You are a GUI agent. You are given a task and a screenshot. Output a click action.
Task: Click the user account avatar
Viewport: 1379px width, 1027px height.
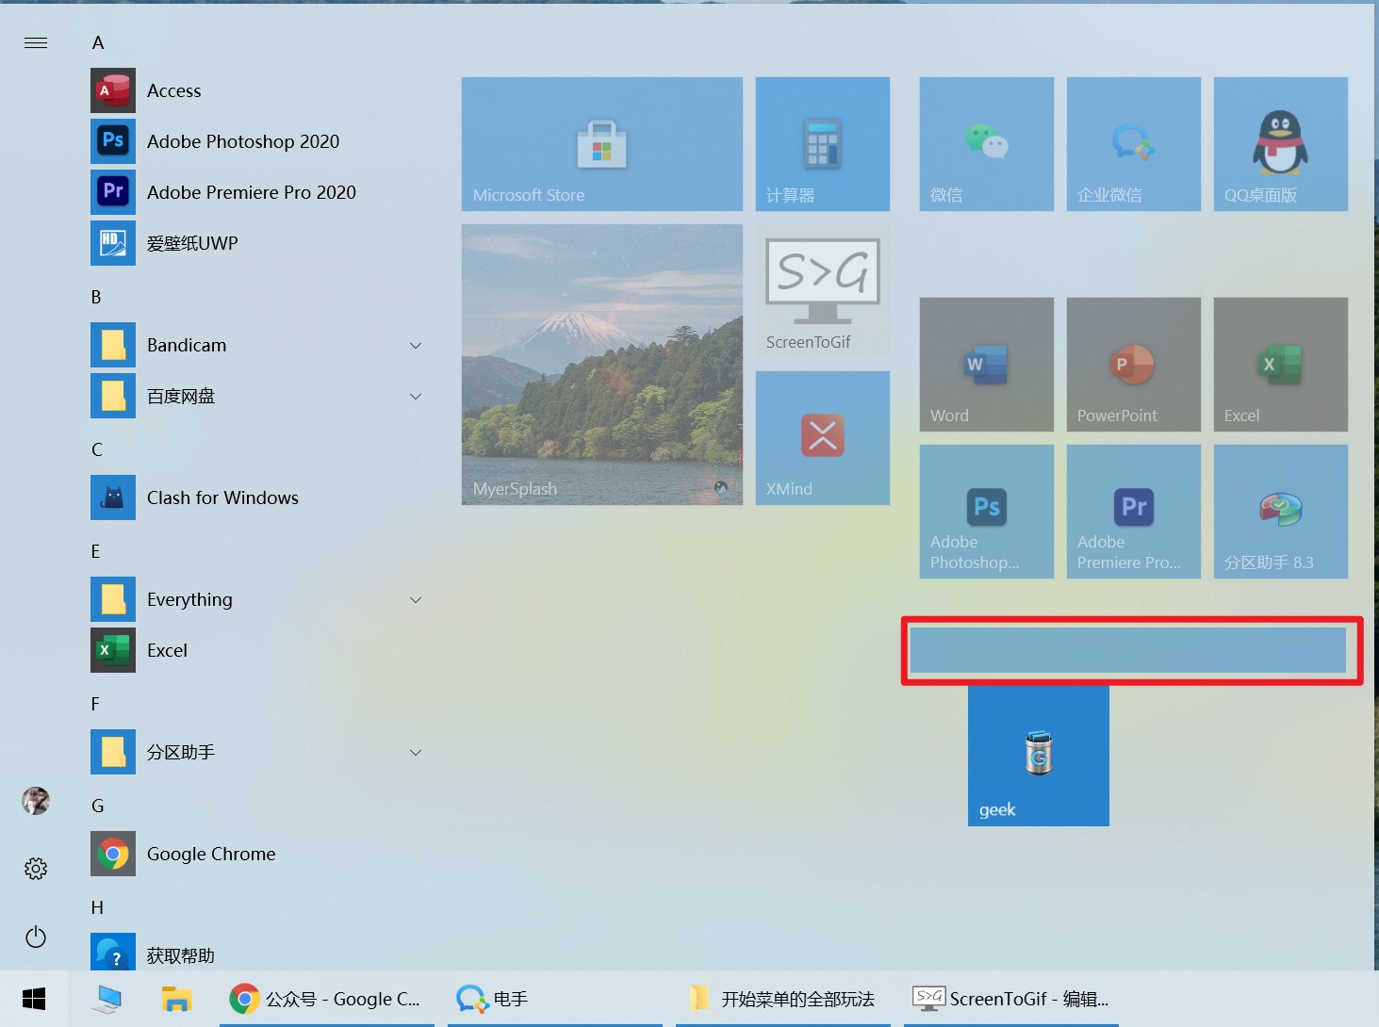coord(36,801)
